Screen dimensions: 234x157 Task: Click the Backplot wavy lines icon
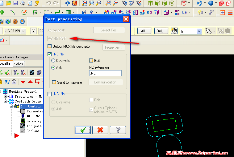(x=32, y=72)
